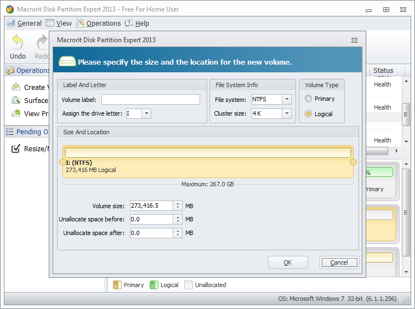Open the drive letter dropdown
Viewport: 415px width, 309px height.
pyautogui.click(x=146, y=113)
